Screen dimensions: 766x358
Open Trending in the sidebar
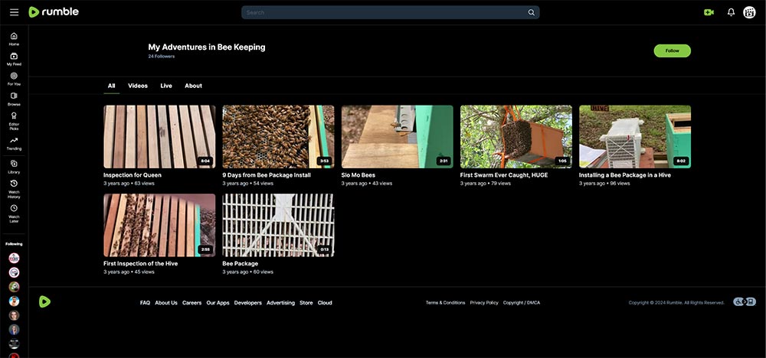[x=14, y=143]
